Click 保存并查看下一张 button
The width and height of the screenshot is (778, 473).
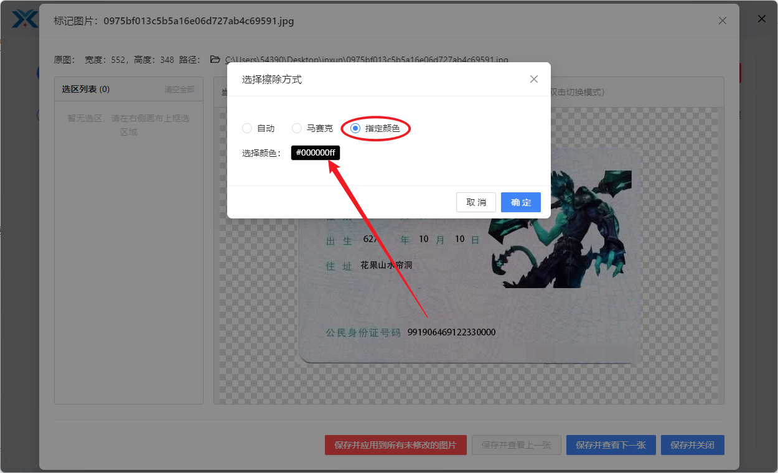pyautogui.click(x=611, y=445)
